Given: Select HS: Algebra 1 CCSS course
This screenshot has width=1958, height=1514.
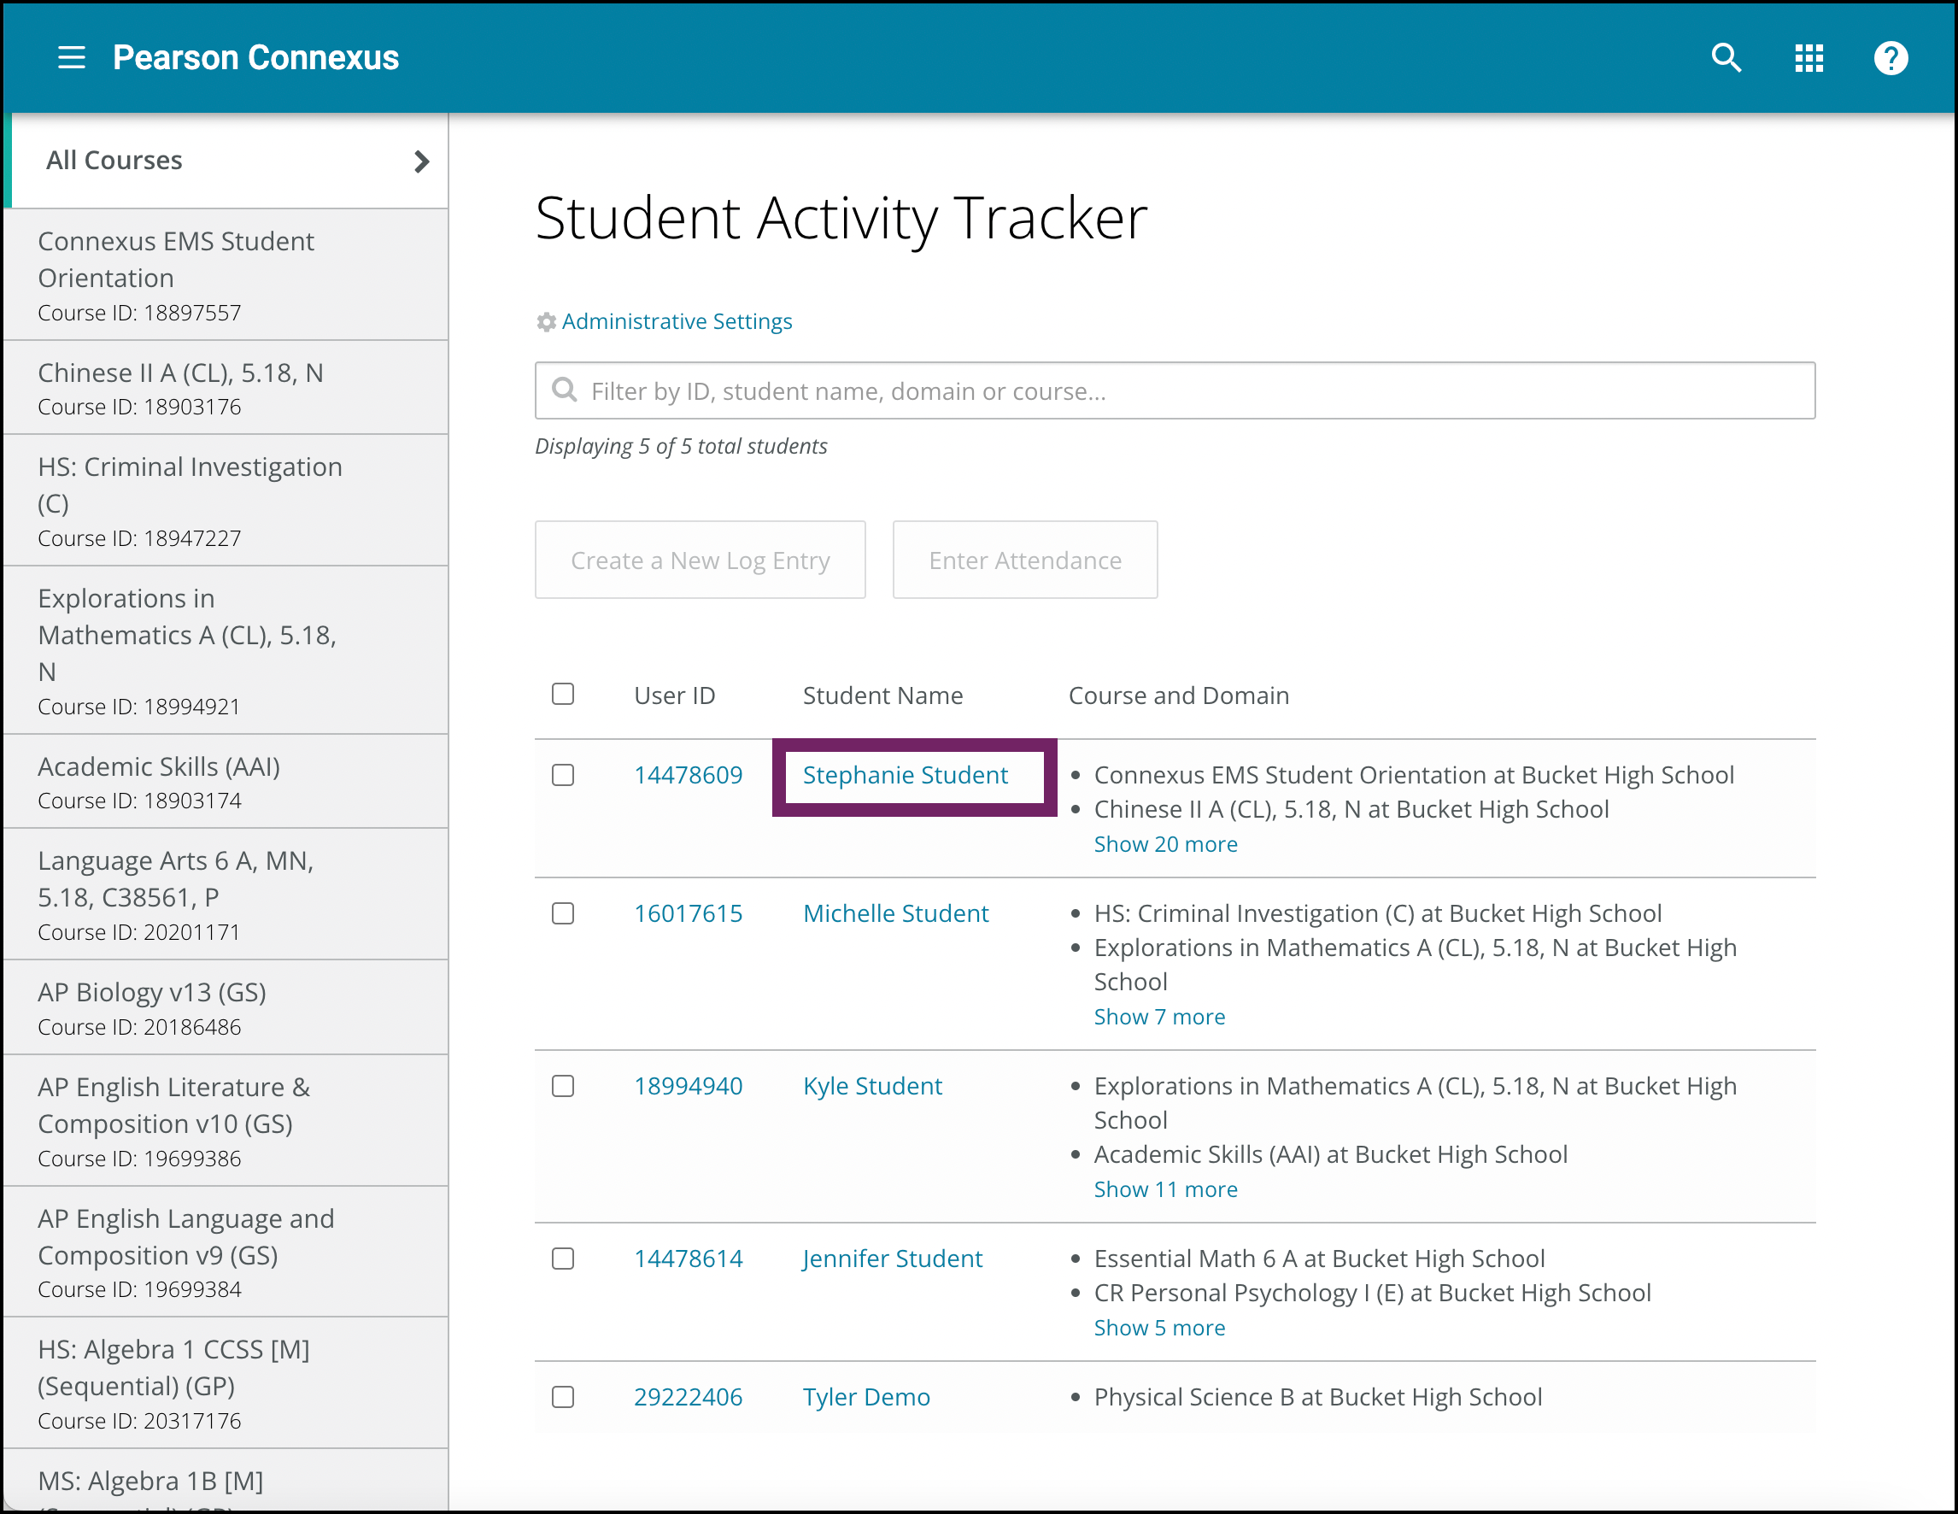Looking at the screenshot, I should (227, 1383).
